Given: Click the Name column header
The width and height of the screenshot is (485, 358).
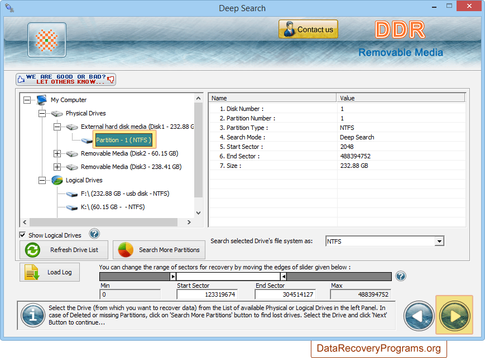Looking at the screenshot, I should click(272, 98).
